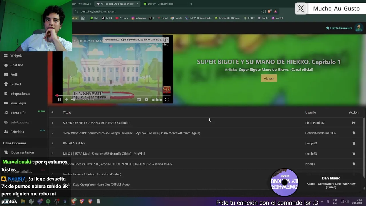Viewport: 366px width, 206px height.
Task: Open the video player settings gear
Action: [146, 100]
